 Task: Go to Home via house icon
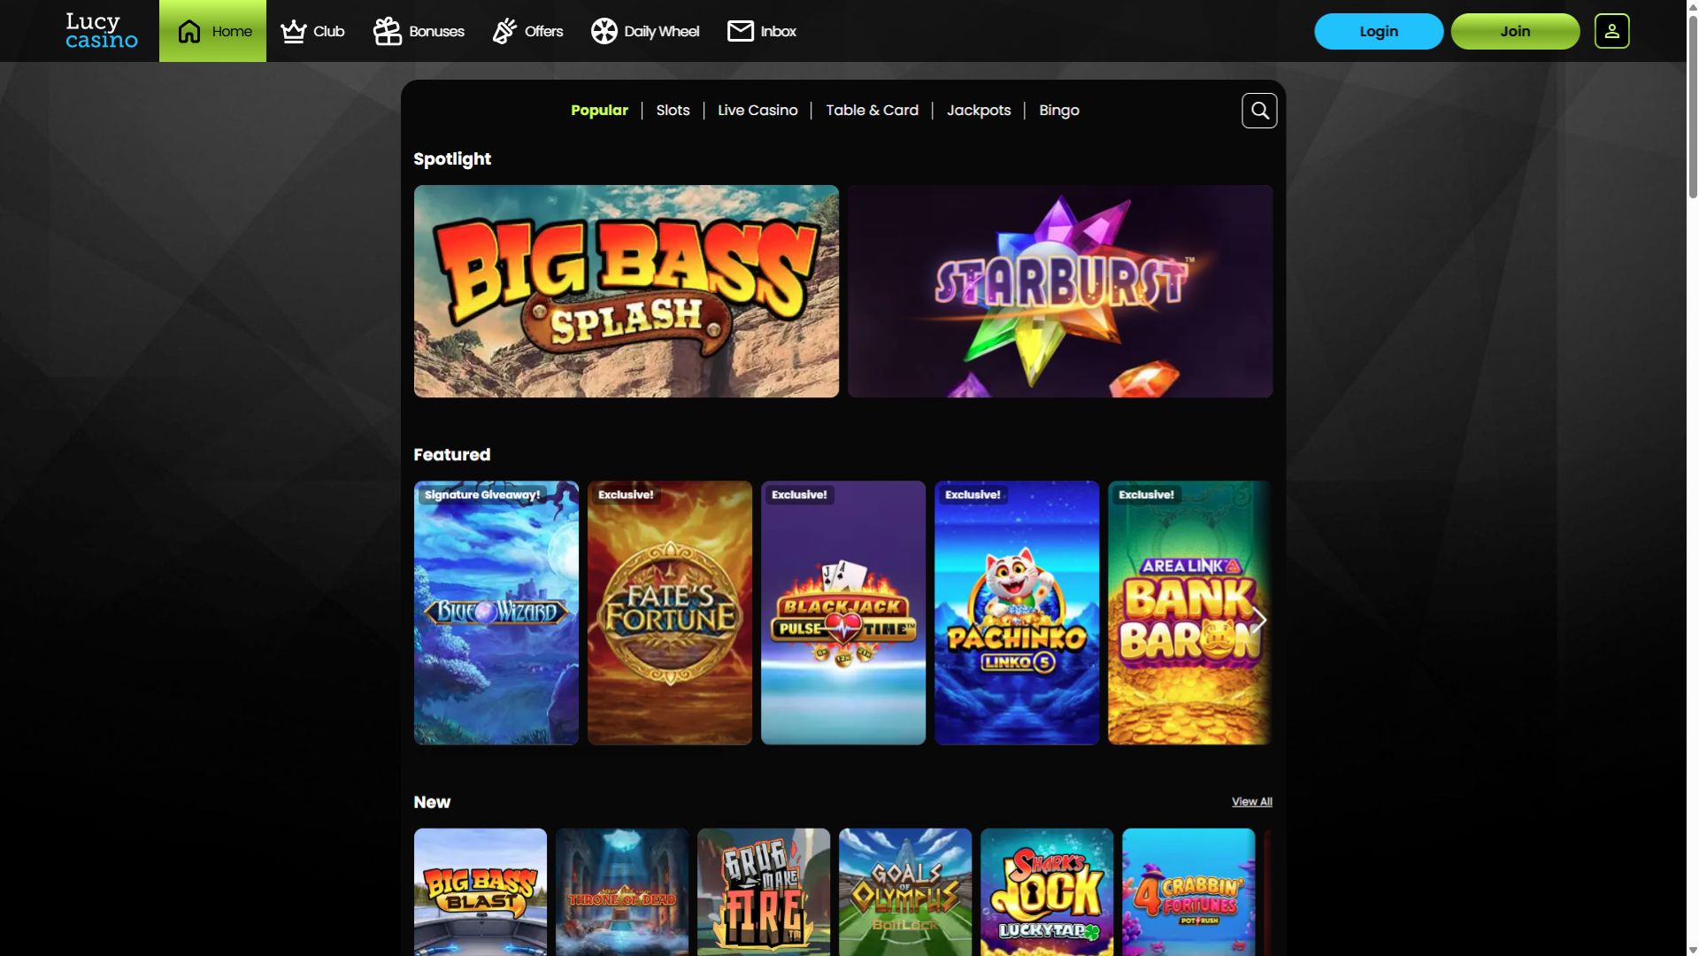[189, 31]
